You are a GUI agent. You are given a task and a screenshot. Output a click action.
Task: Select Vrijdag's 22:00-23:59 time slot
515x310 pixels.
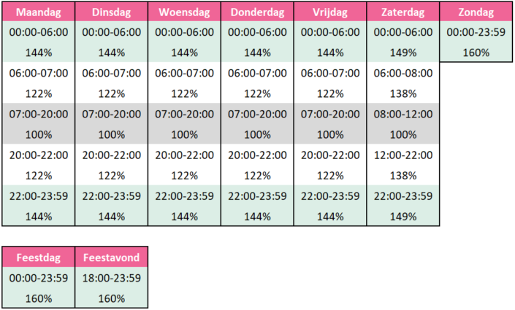pyautogui.click(x=330, y=196)
